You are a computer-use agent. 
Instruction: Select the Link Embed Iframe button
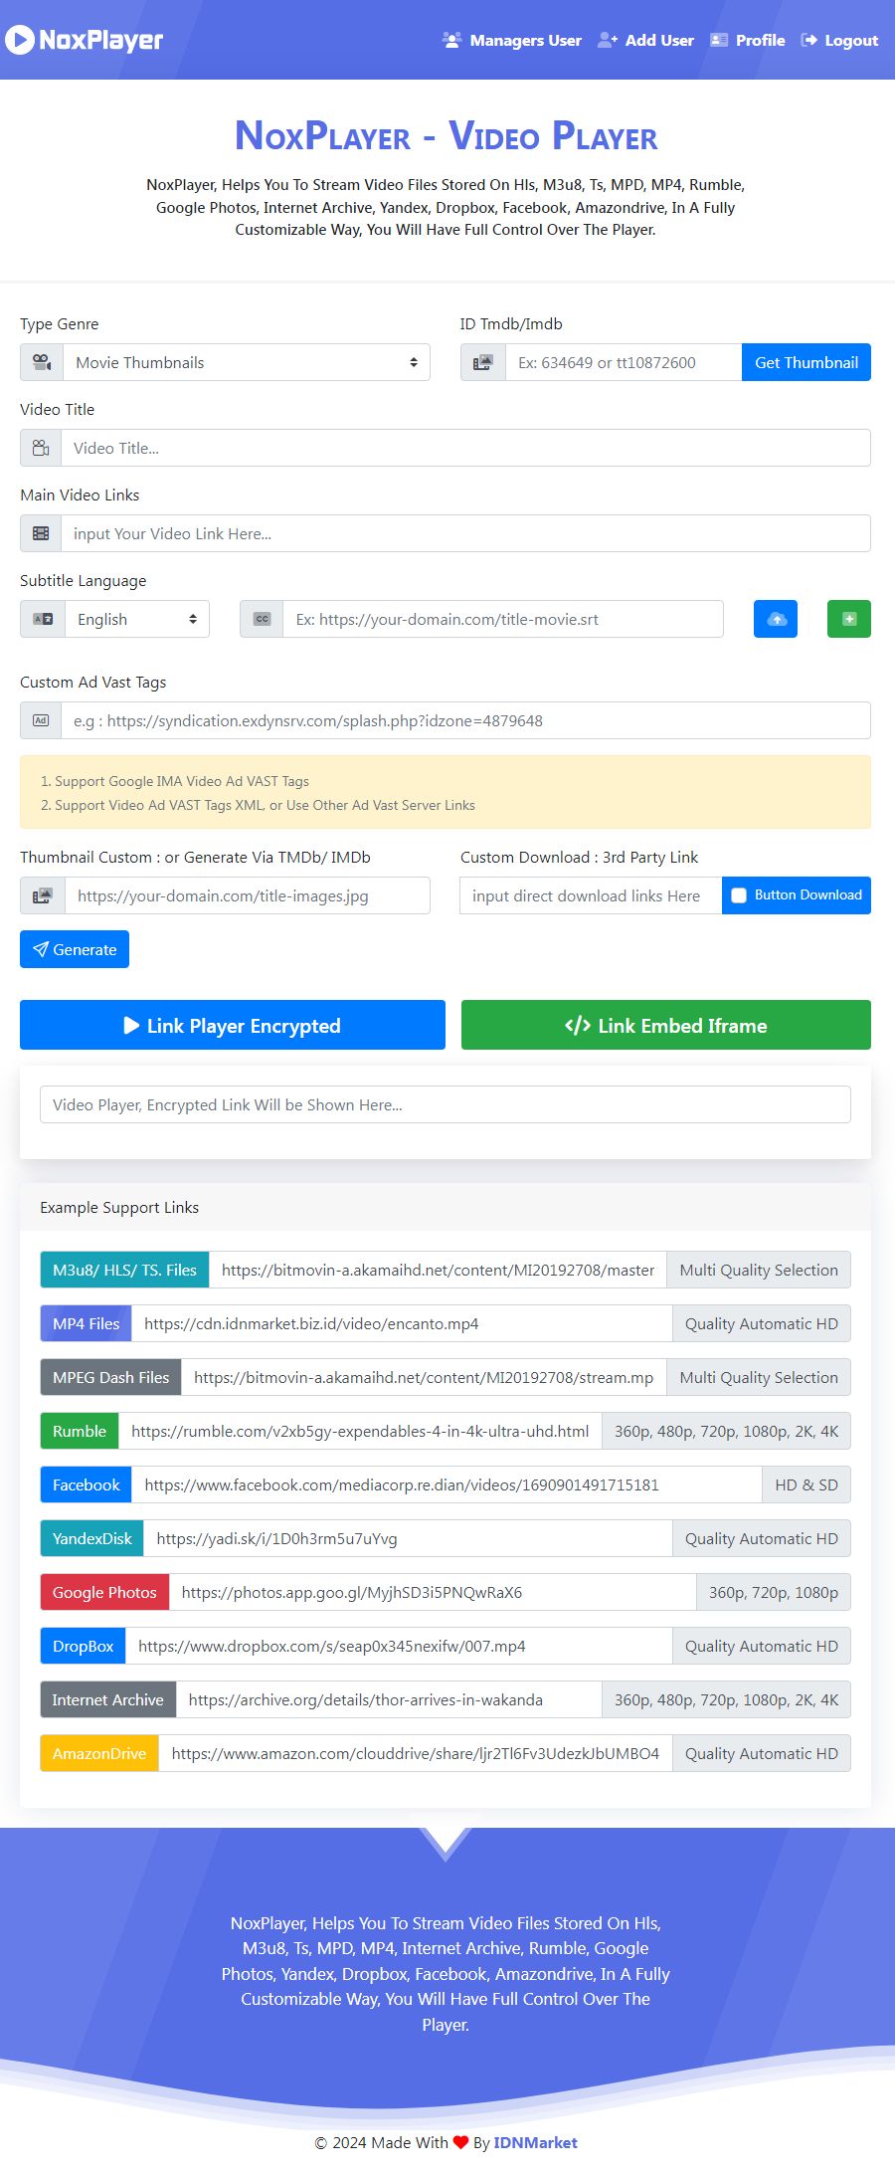[666, 1025]
